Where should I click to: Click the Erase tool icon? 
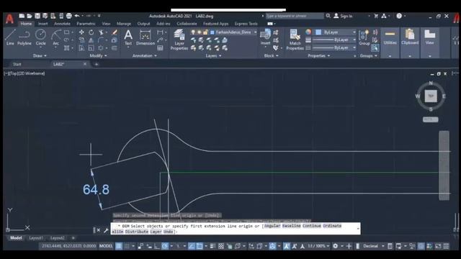point(115,32)
